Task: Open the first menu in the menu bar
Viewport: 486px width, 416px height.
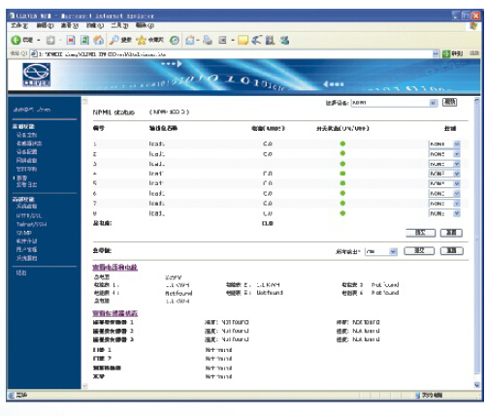Action: tap(19, 25)
